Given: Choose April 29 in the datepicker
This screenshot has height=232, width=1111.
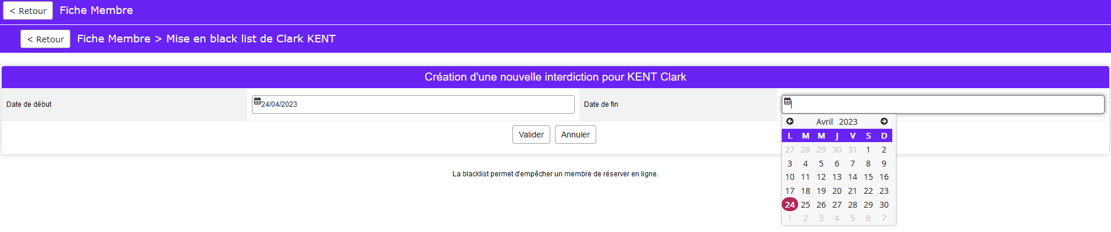Looking at the screenshot, I should 868,205.
